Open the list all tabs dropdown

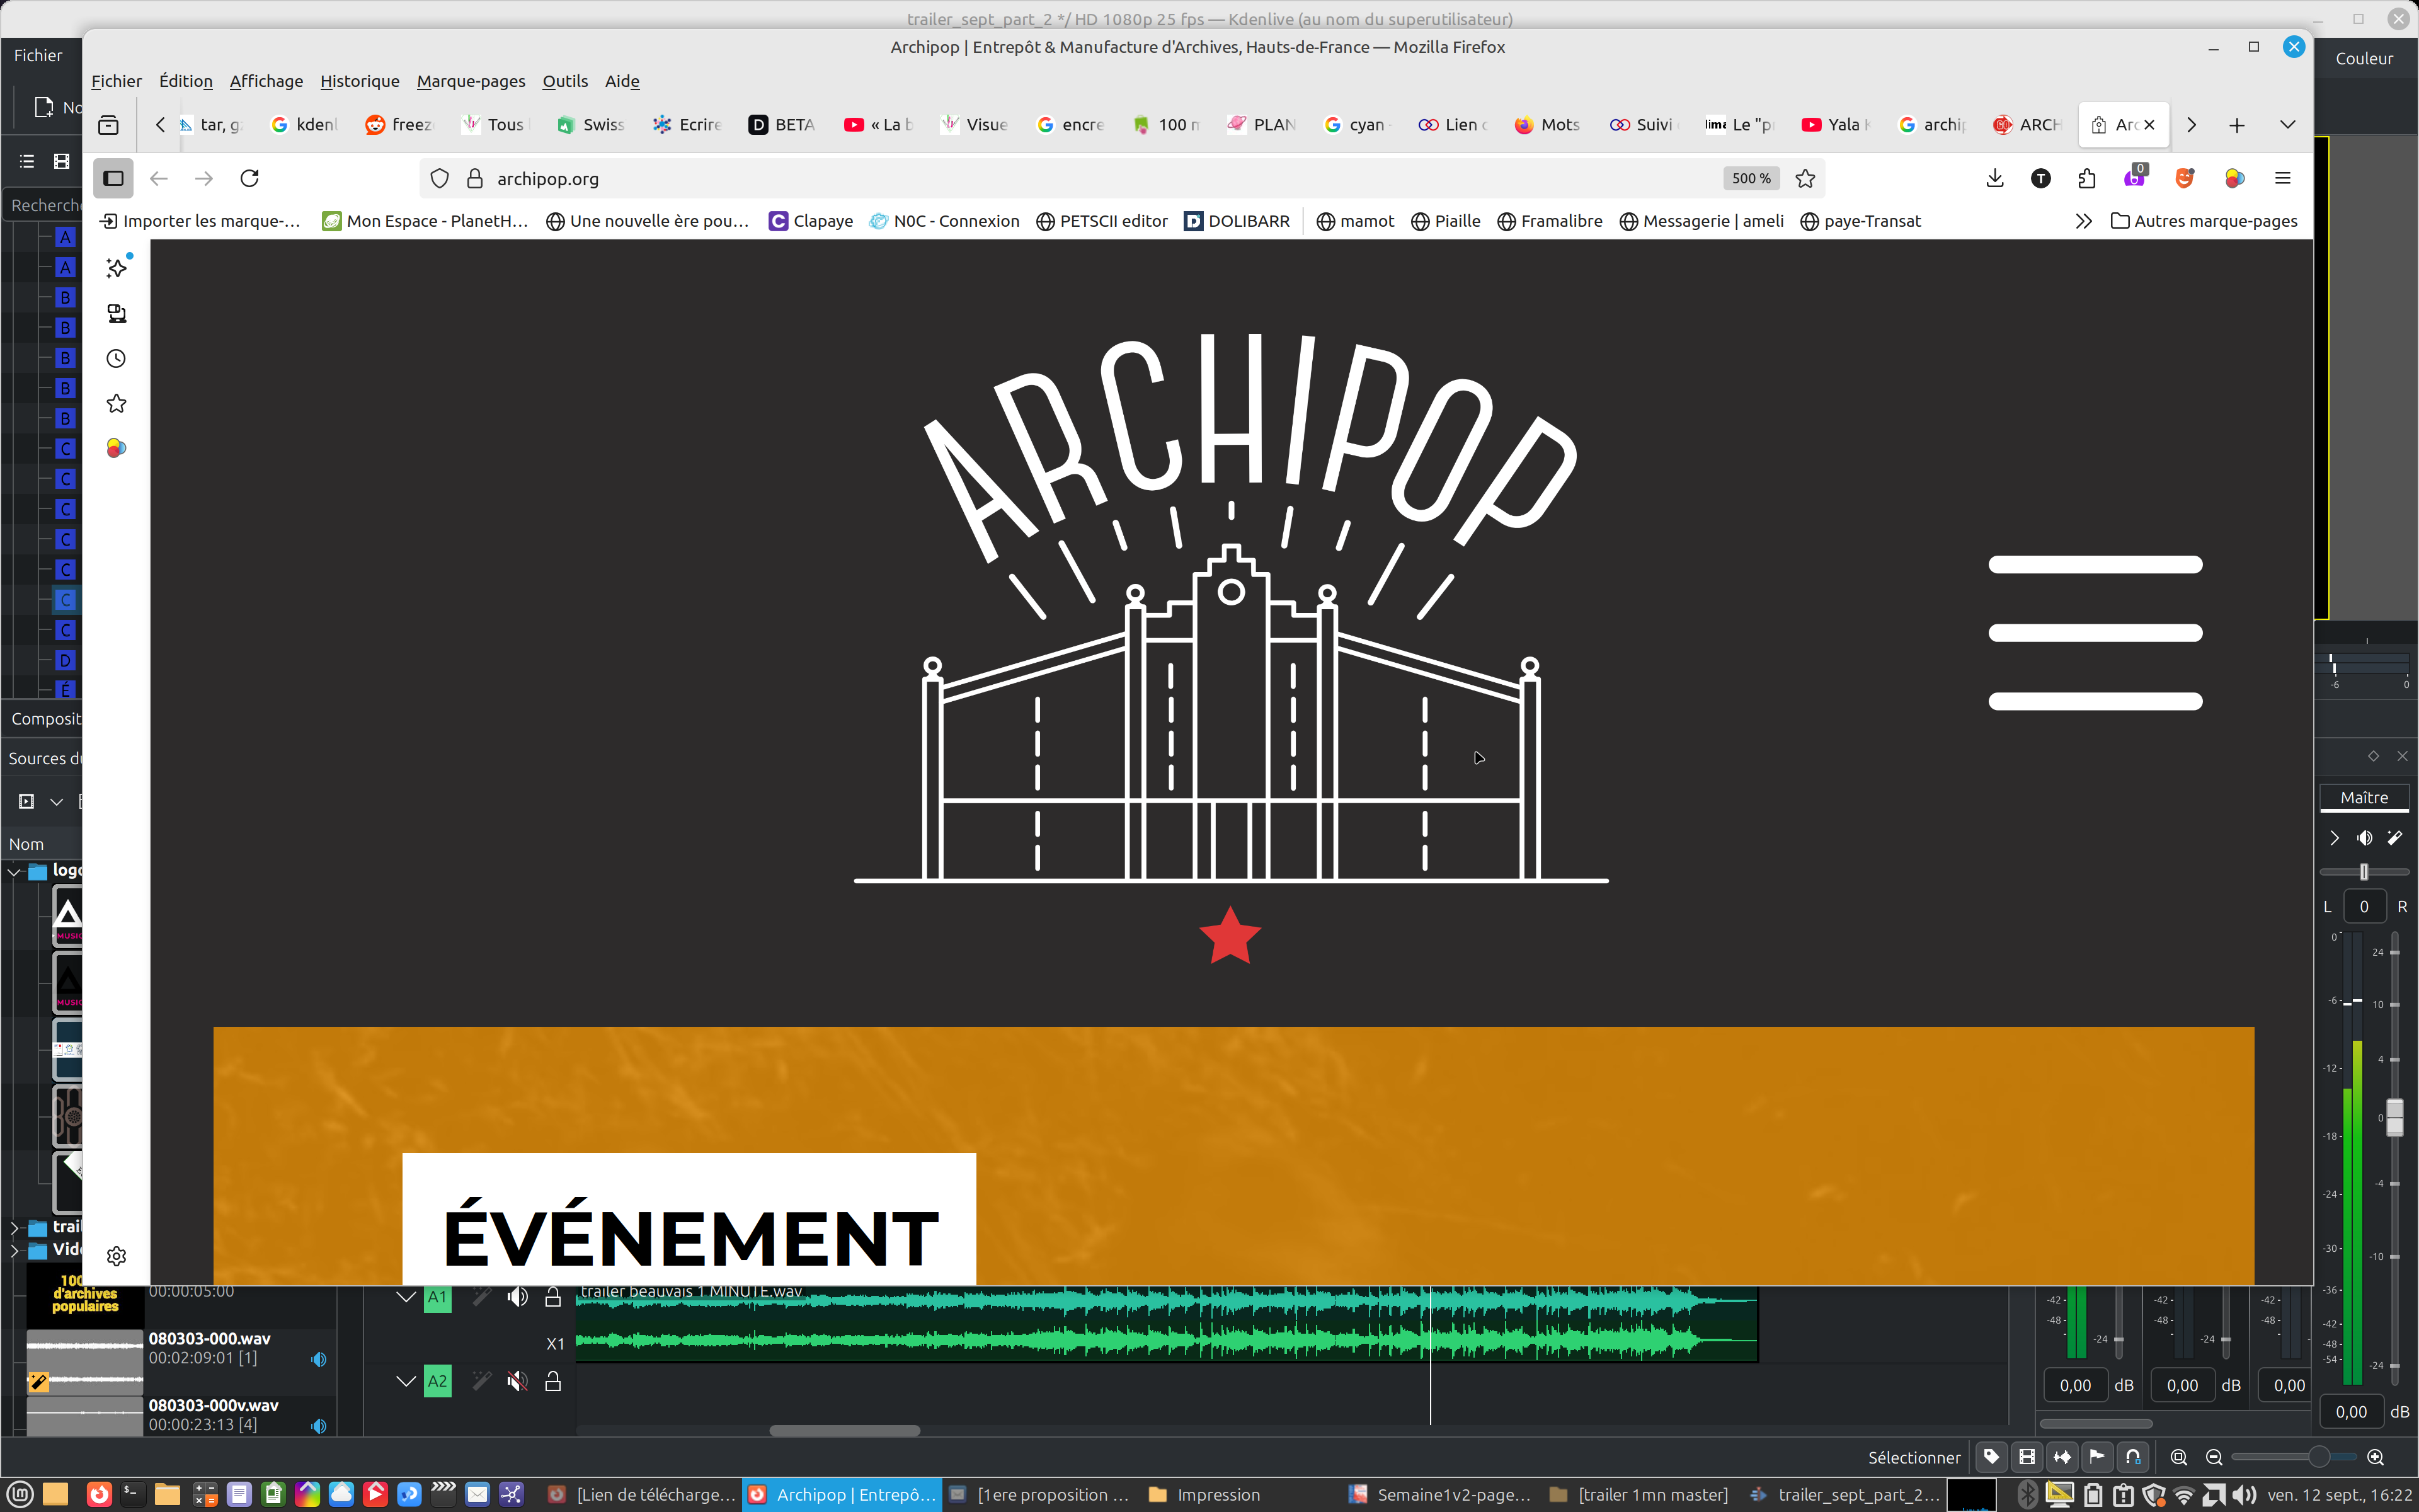pyautogui.click(x=2287, y=124)
